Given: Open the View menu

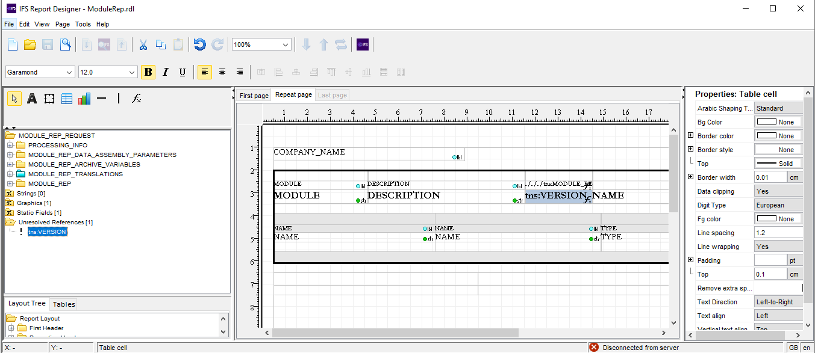Looking at the screenshot, I should 42,24.
